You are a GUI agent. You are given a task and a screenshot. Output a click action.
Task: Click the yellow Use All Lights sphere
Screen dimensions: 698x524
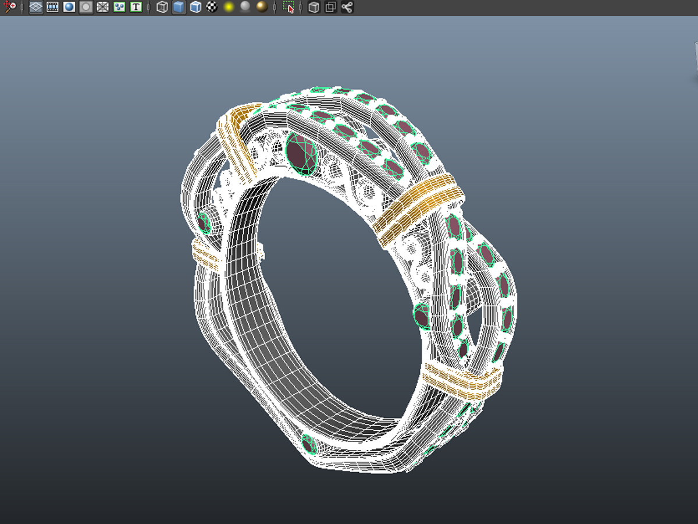pyautogui.click(x=229, y=8)
